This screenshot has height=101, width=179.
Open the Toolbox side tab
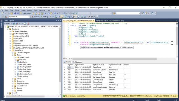tap(1, 24)
